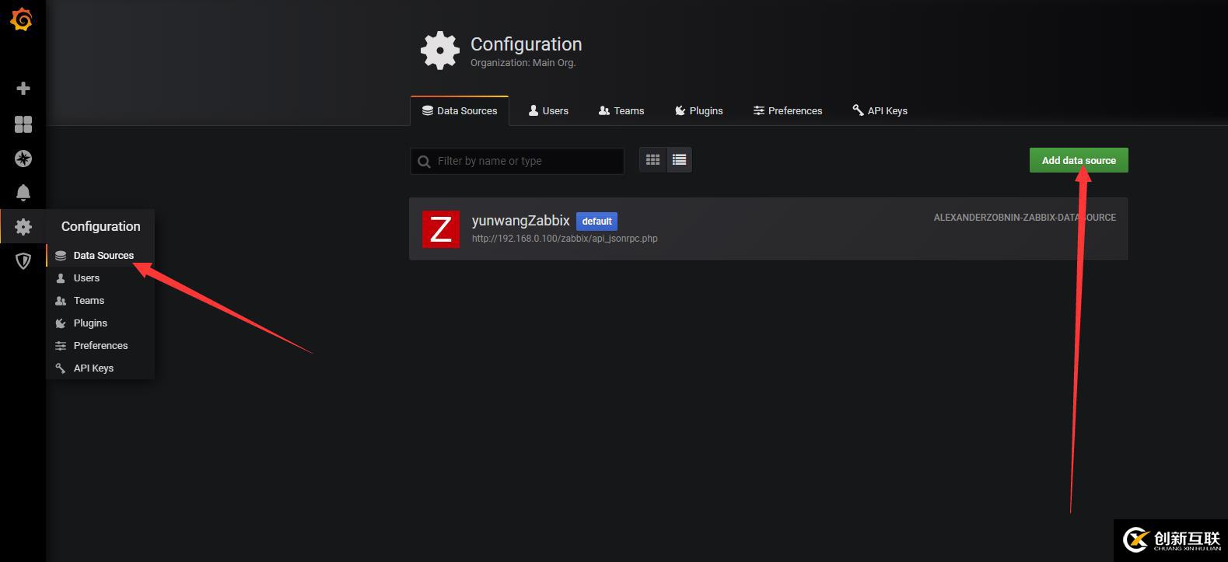
Task: Open the Alerting bell icon in sidebar
Action: [23, 193]
